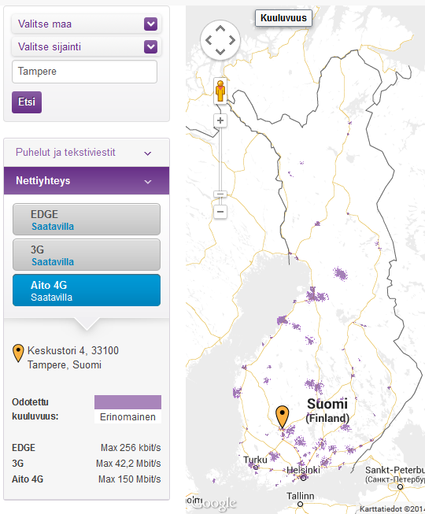This screenshot has height=514, width=425.
Task: Click the Etsi search button
Action: [x=27, y=102]
